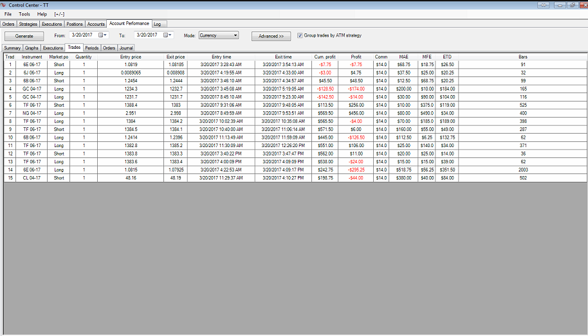Sort by Cum. profit column header
The height and width of the screenshot is (336, 588).
pos(325,57)
